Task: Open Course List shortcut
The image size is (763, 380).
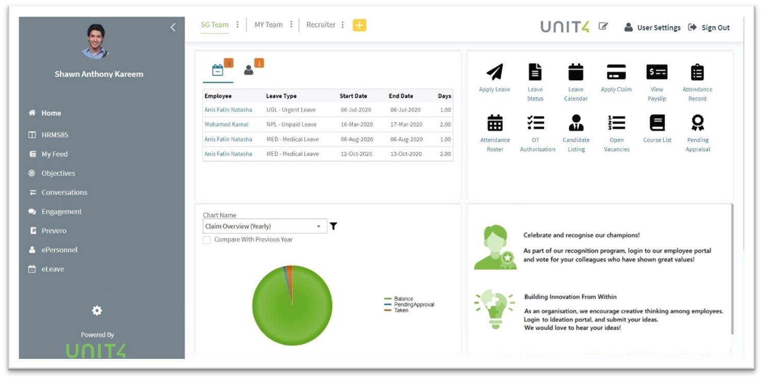Action: (657, 129)
